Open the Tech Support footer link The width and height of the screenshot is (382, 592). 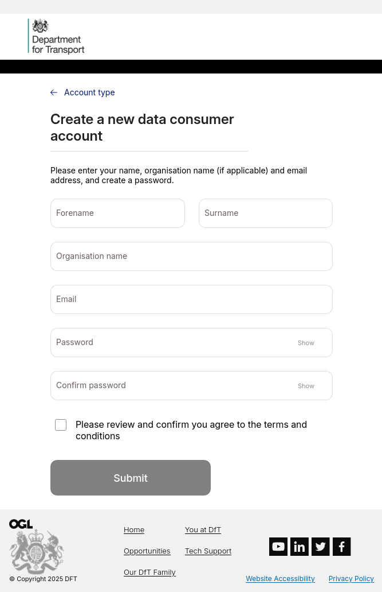(208, 551)
